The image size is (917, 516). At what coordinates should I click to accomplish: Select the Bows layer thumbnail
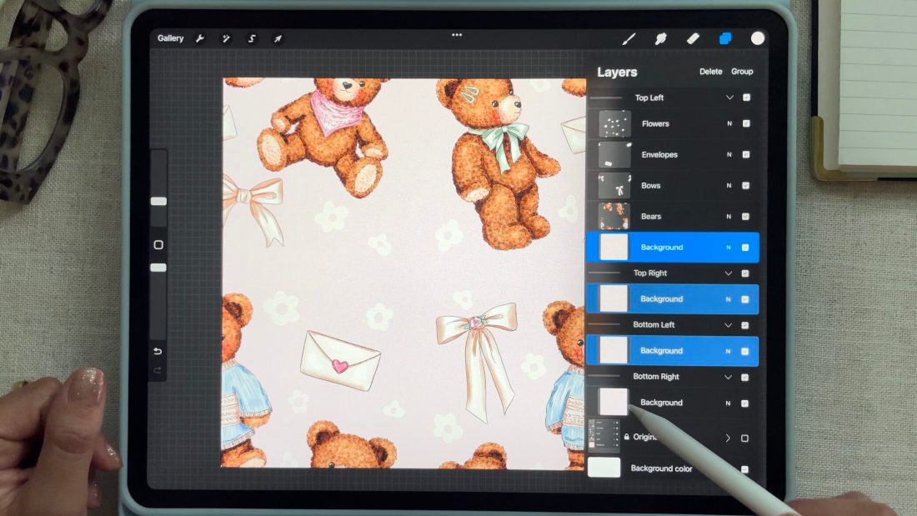[614, 185]
